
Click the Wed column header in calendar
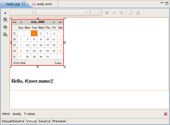[x=41, y=28]
